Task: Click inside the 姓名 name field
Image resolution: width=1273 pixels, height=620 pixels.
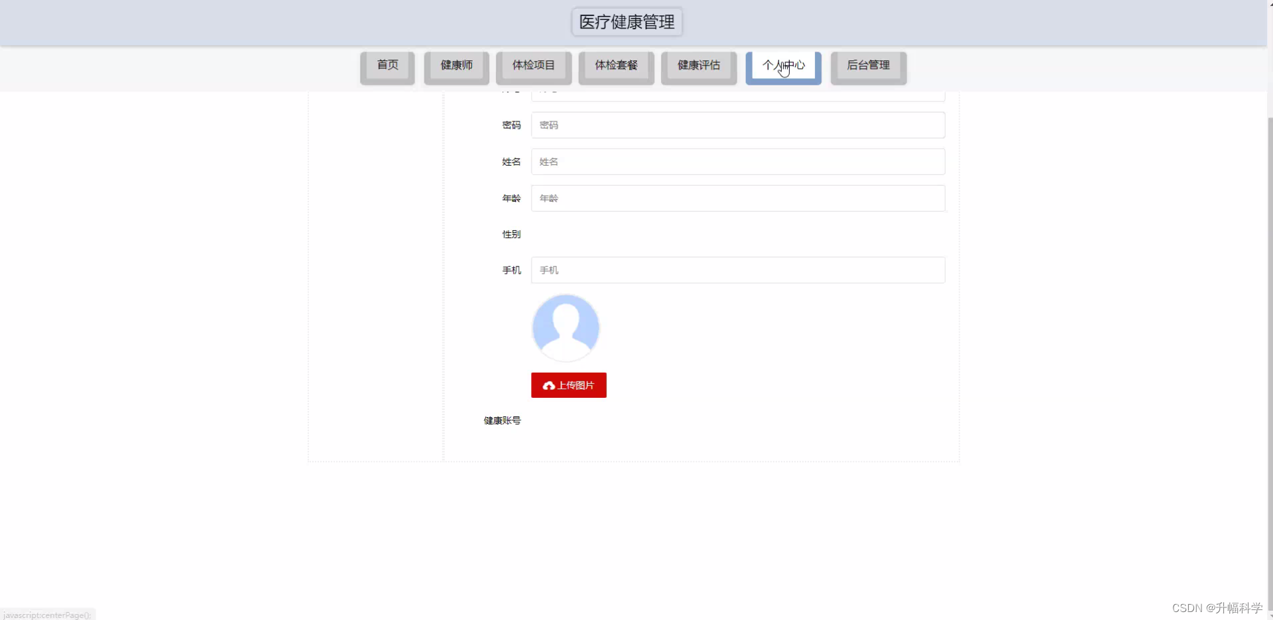Action: point(737,161)
